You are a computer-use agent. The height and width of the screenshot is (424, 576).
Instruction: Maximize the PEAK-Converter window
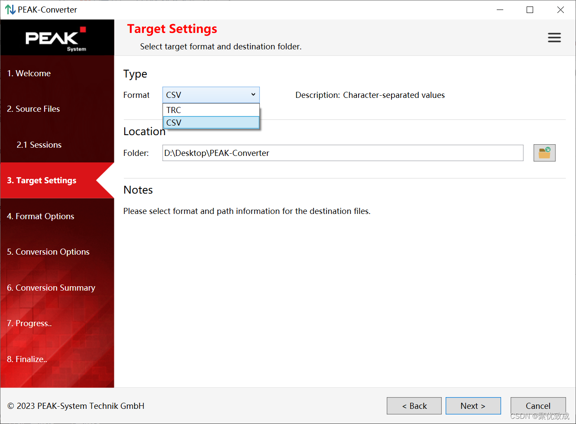tap(530, 10)
